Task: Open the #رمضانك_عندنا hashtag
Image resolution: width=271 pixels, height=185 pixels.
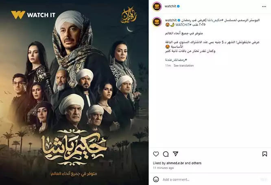Action: pyautogui.click(x=176, y=60)
